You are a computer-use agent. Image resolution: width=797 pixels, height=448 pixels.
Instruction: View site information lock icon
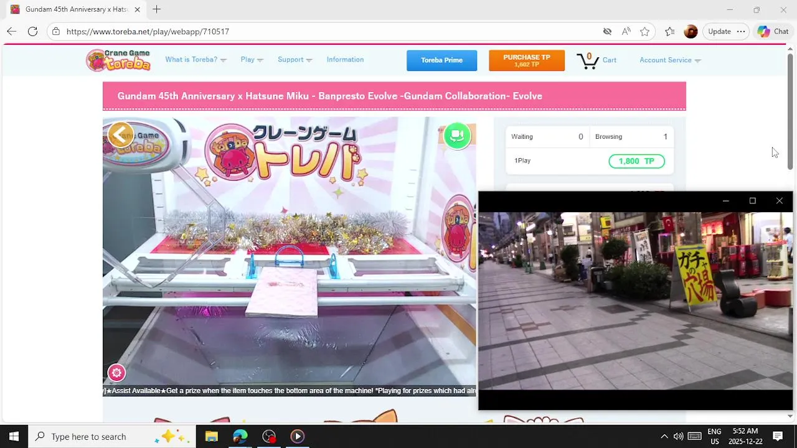[56, 31]
